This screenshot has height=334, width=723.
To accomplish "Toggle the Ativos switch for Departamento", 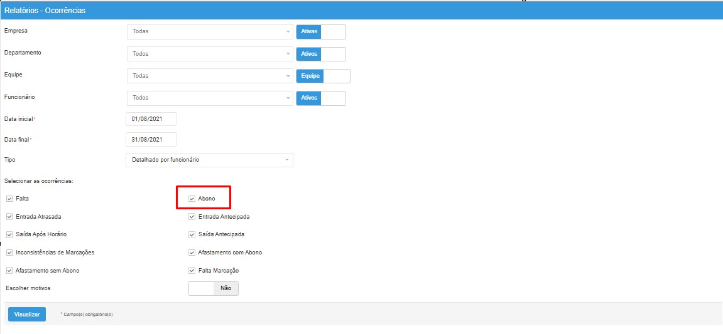I will pos(320,54).
